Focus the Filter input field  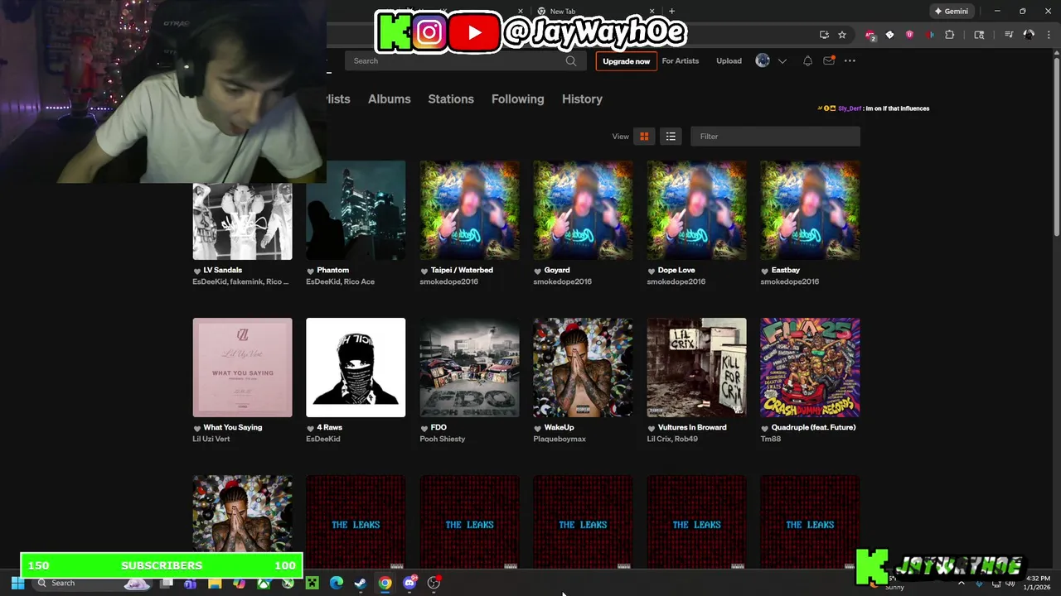pyautogui.click(x=775, y=137)
